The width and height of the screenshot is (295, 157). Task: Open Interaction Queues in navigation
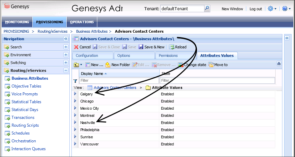(28, 149)
